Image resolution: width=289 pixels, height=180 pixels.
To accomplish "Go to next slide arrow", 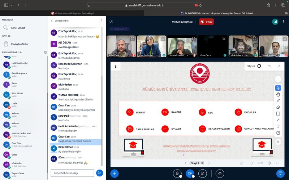I will pos(209,163).
